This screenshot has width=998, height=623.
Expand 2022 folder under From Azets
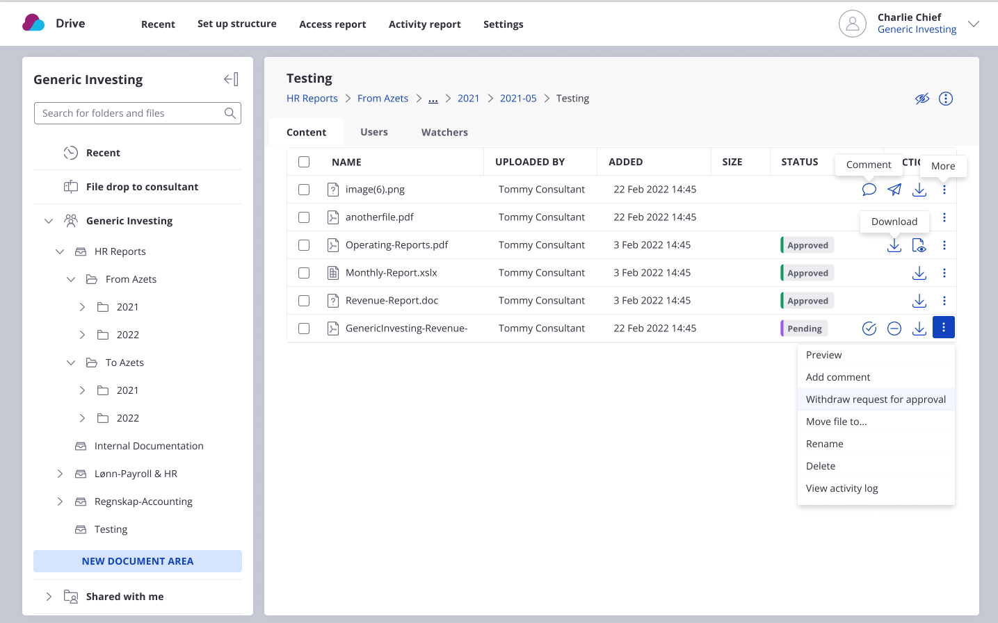(x=82, y=335)
